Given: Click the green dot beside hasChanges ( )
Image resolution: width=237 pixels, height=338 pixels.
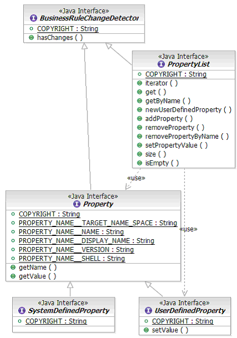Looking at the screenshot, I should pyautogui.click(x=32, y=38).
